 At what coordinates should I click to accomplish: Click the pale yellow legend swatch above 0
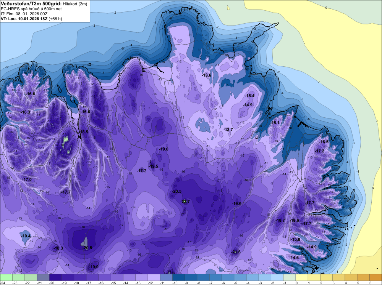coord(302,277)
